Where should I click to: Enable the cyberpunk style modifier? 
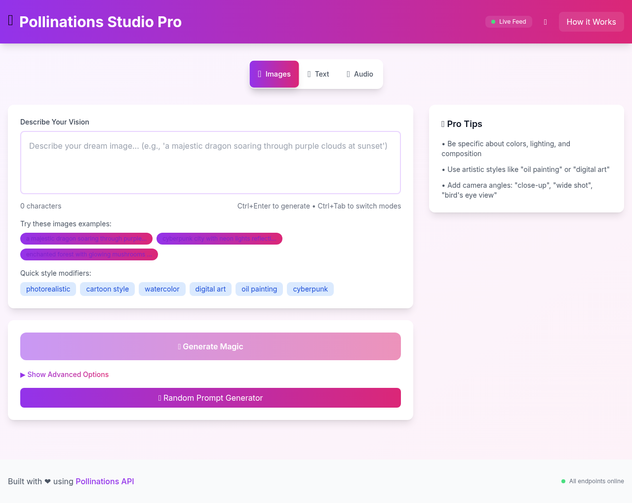point(310,289)
